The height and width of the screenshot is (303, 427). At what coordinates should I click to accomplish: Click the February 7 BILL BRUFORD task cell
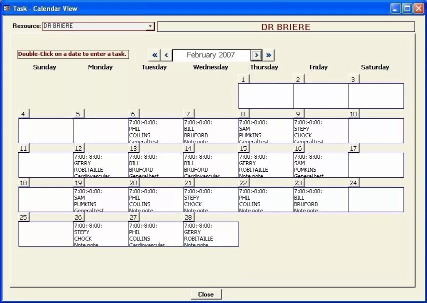coord(211,131)
